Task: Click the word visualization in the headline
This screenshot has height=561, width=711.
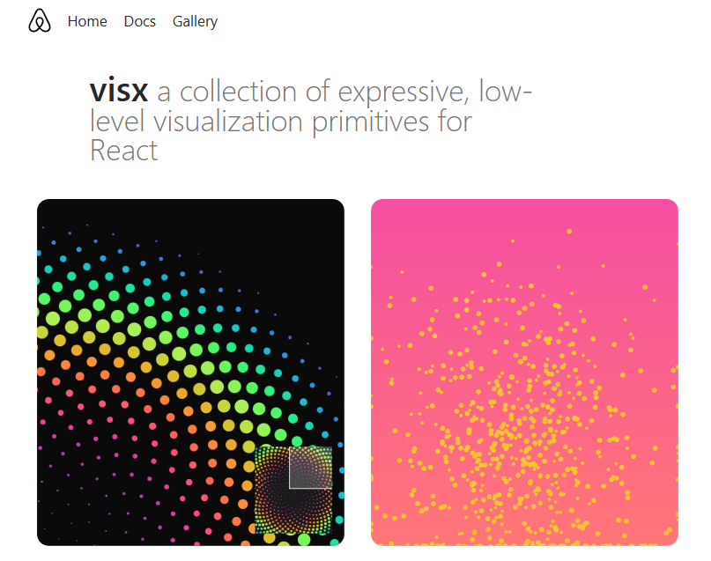Action: pos(227,122)
